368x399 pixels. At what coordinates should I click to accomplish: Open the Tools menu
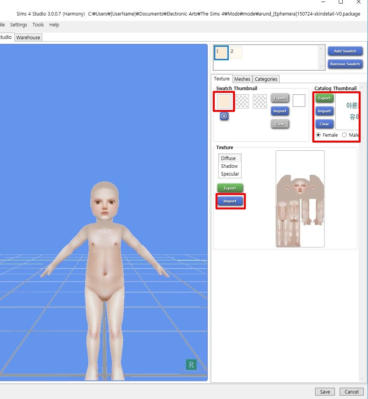pyautogui.click(x=38, y=24)
